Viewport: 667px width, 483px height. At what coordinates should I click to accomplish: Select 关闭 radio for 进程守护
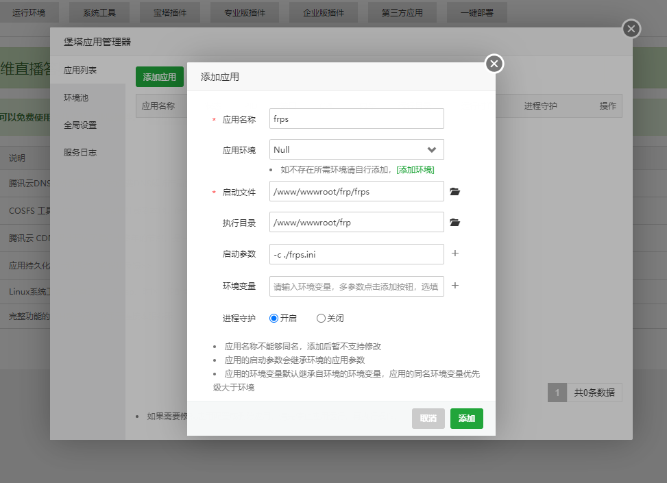[321, 319]
